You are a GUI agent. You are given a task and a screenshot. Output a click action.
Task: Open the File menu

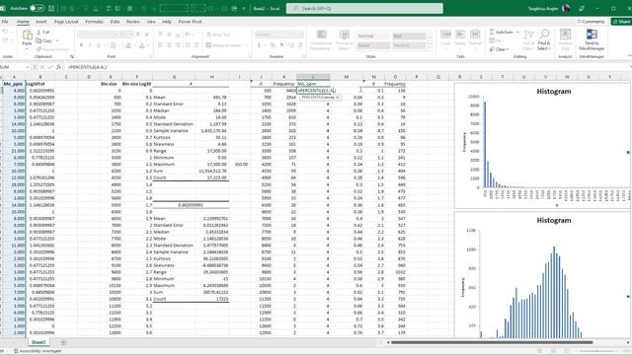click(5, 22)
